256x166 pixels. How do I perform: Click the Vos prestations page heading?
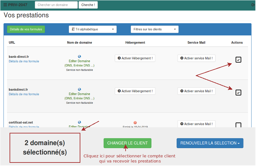[26, 15]
